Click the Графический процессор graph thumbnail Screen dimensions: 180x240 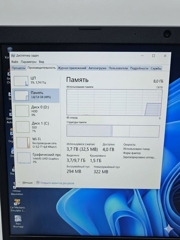[24, 158]
